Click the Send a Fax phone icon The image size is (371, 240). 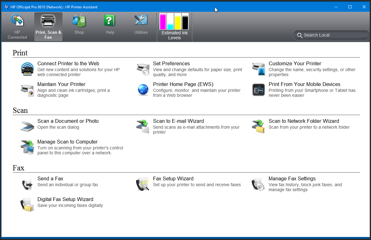point(27,184)
